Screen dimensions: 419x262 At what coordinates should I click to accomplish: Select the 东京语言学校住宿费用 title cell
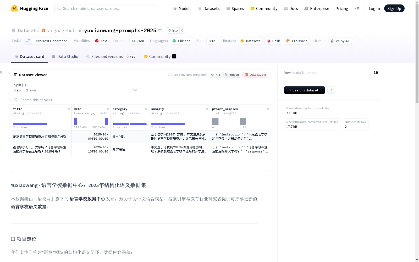[x=41, y=137]
